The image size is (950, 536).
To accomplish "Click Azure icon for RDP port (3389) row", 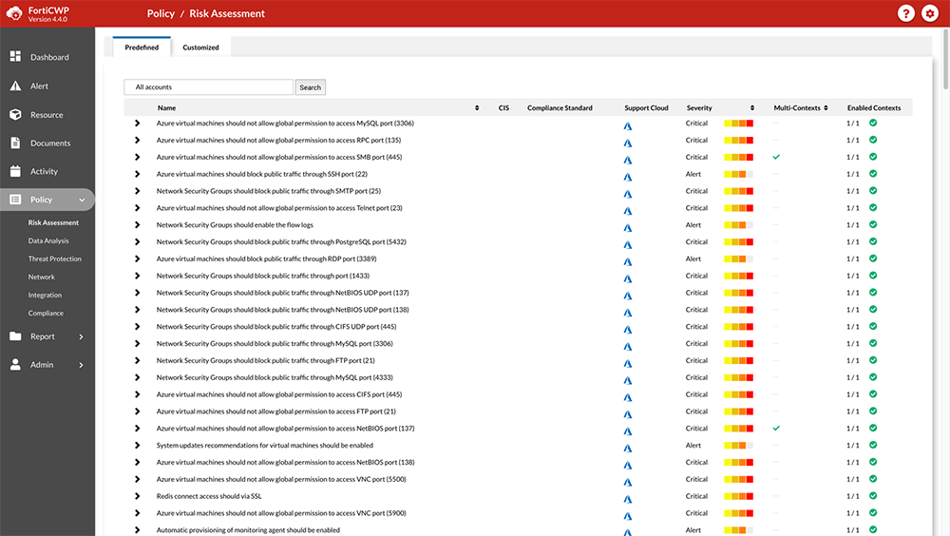I will click(x=628, y=262).
